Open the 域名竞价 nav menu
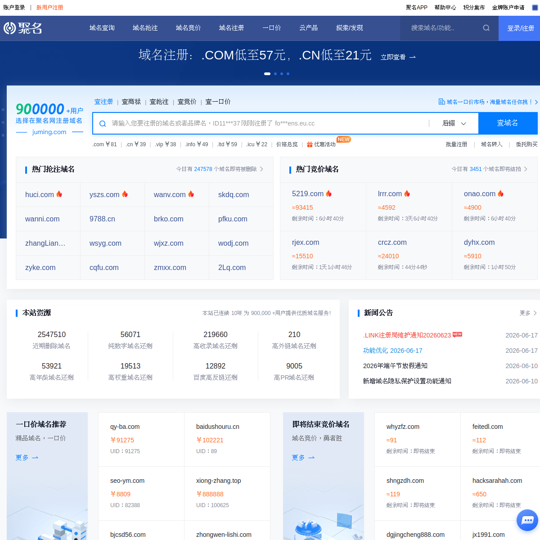 coord(189,28)
